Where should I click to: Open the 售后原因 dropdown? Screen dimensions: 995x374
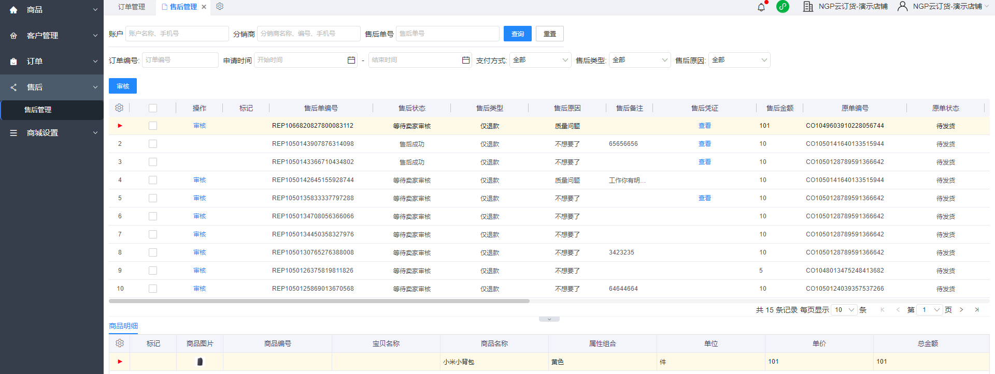(739, 60)
